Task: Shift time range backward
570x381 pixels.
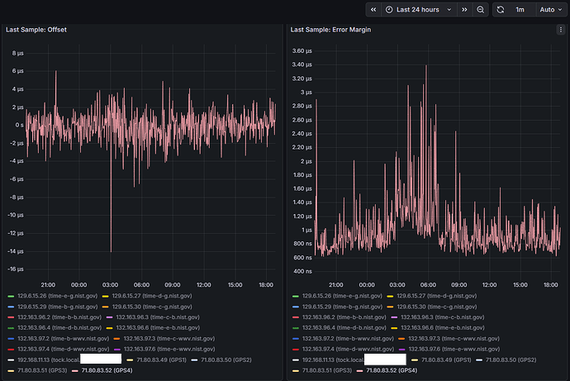Action: click(x=373, y=10)
